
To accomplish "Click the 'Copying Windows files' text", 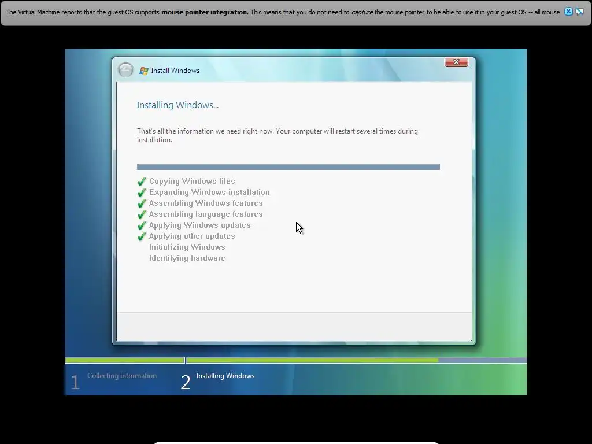I will pyautogui.click(x=192, y=181).
